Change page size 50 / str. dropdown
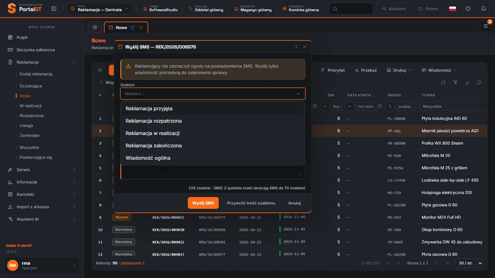 coord(469,263)
